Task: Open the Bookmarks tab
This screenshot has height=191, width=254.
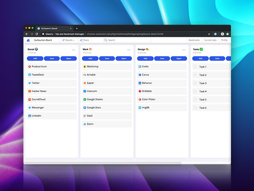Action: pyautogui.click(x=194, y=40)
